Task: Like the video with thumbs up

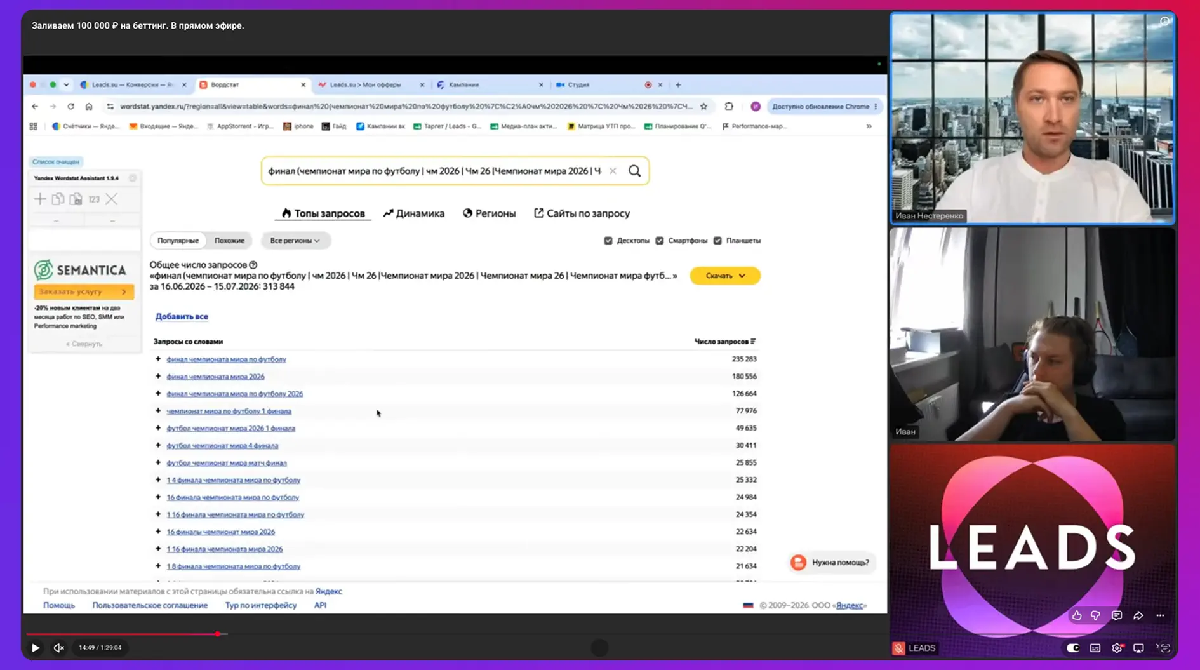Action: (x=1077, y=615)
